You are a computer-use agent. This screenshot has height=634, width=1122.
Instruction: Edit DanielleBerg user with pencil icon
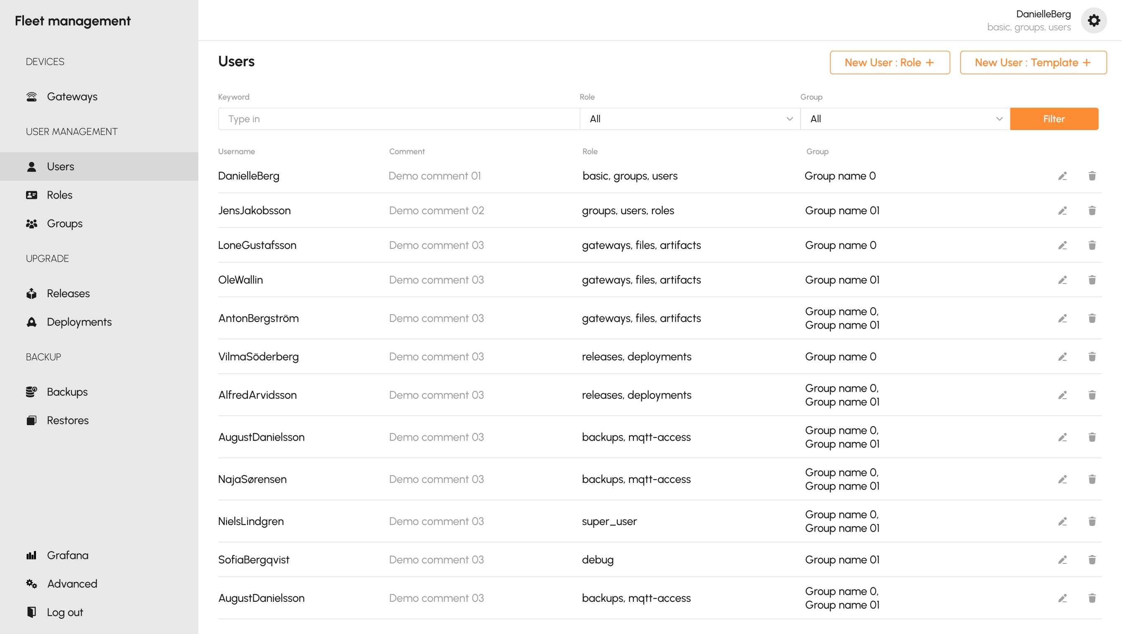coord(1062,176)
